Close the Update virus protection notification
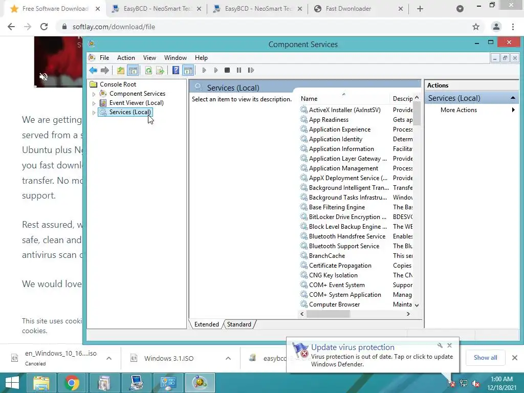This screenshot has width=524, height=393. coord(449,345)
